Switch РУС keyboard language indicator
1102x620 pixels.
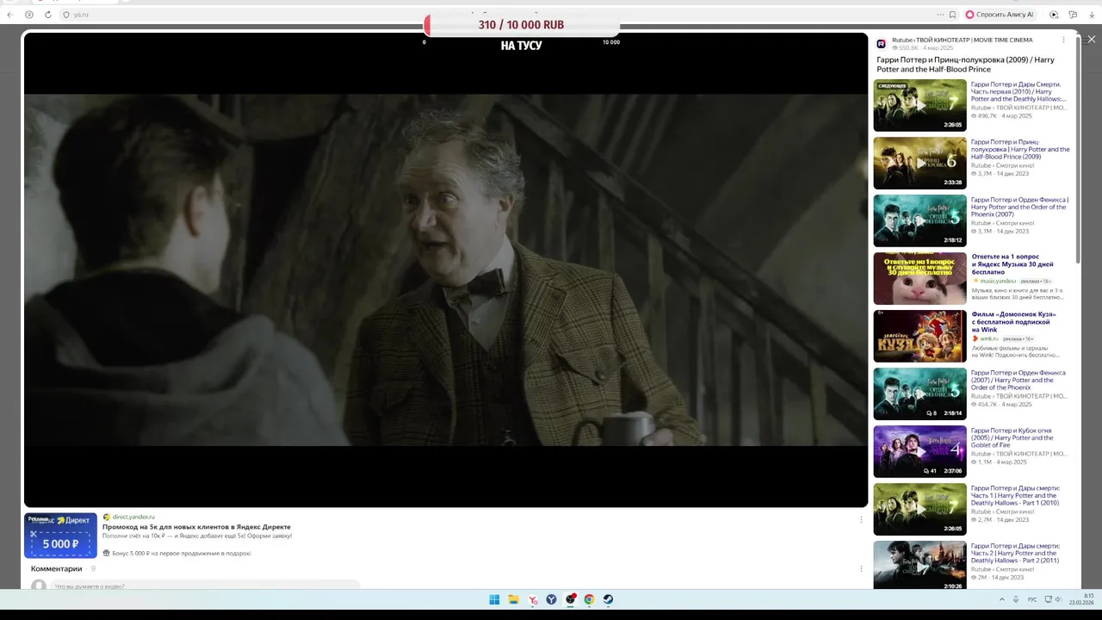click(x=1032, y=599)
